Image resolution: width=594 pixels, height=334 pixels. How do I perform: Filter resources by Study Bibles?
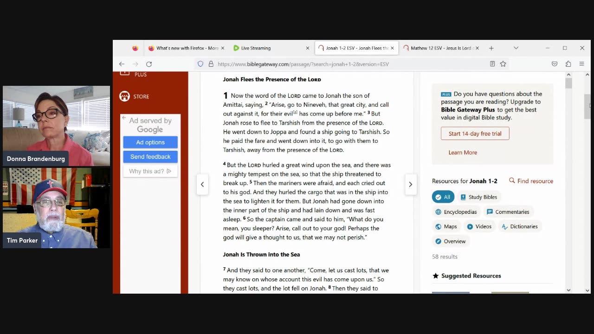pyautogui.click(x=478, y=197)
